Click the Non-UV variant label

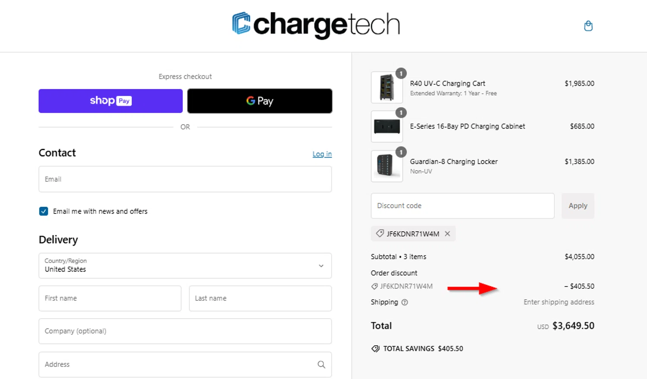421,171
